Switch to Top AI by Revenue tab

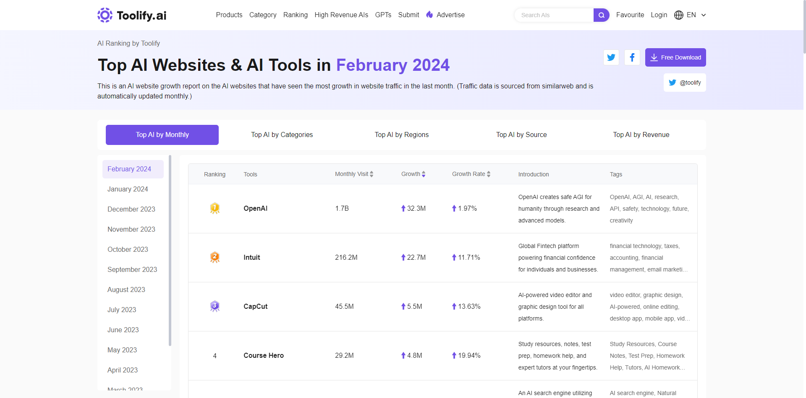[x=641, y=135]
